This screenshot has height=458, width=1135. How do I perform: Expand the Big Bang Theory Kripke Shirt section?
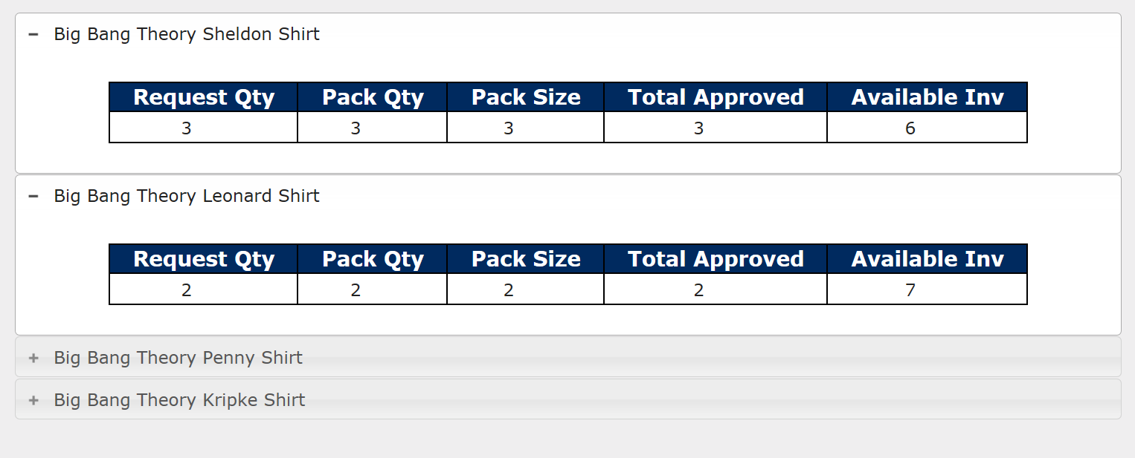[x=33, y=399]
